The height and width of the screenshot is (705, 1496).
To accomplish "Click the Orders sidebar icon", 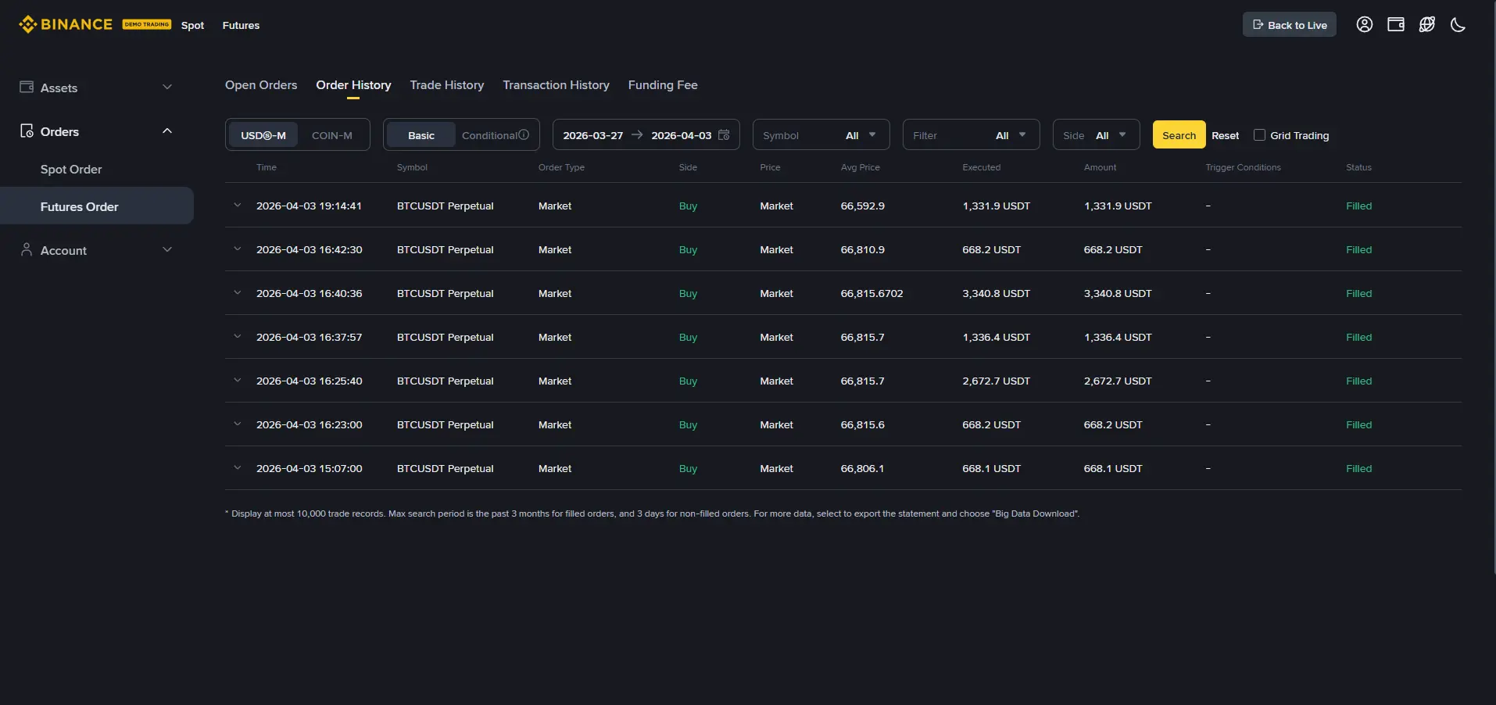I will click(27, 131).
